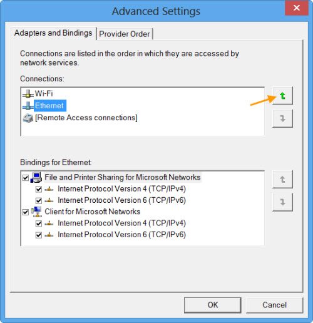
Task: Toggle IPv6 checkbox under Client for Microsoft Networks
Action: 39,235
